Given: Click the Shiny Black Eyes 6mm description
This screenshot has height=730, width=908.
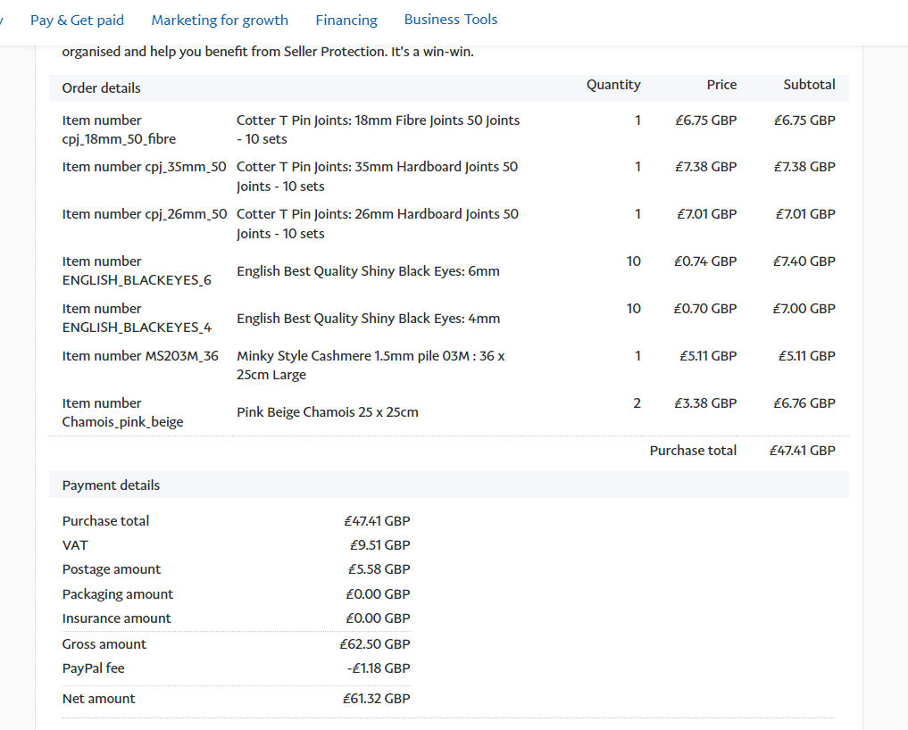Looking at the screenshot, I should pyautogui.click(x=368, y=271).
